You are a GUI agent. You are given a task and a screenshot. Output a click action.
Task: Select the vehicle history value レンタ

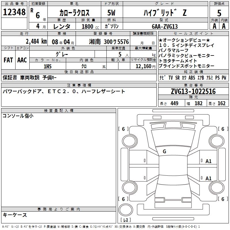[62, 26]
